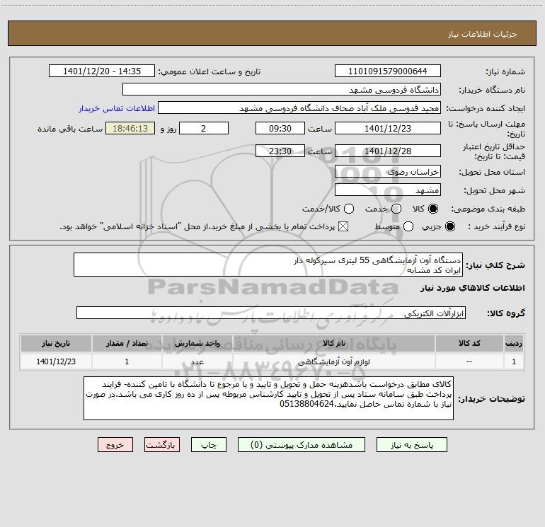
Task: Click the واحد شمارش column header
Action: 197,343
